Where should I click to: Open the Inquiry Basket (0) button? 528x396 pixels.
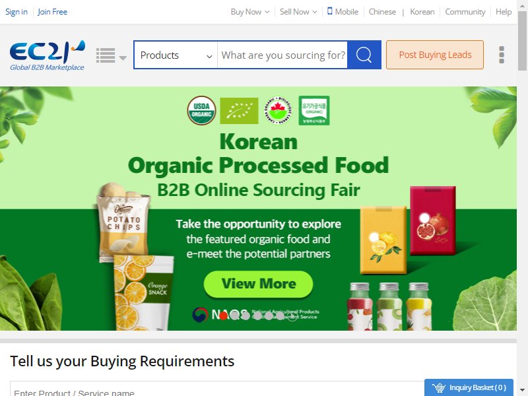tap(469, 387)
